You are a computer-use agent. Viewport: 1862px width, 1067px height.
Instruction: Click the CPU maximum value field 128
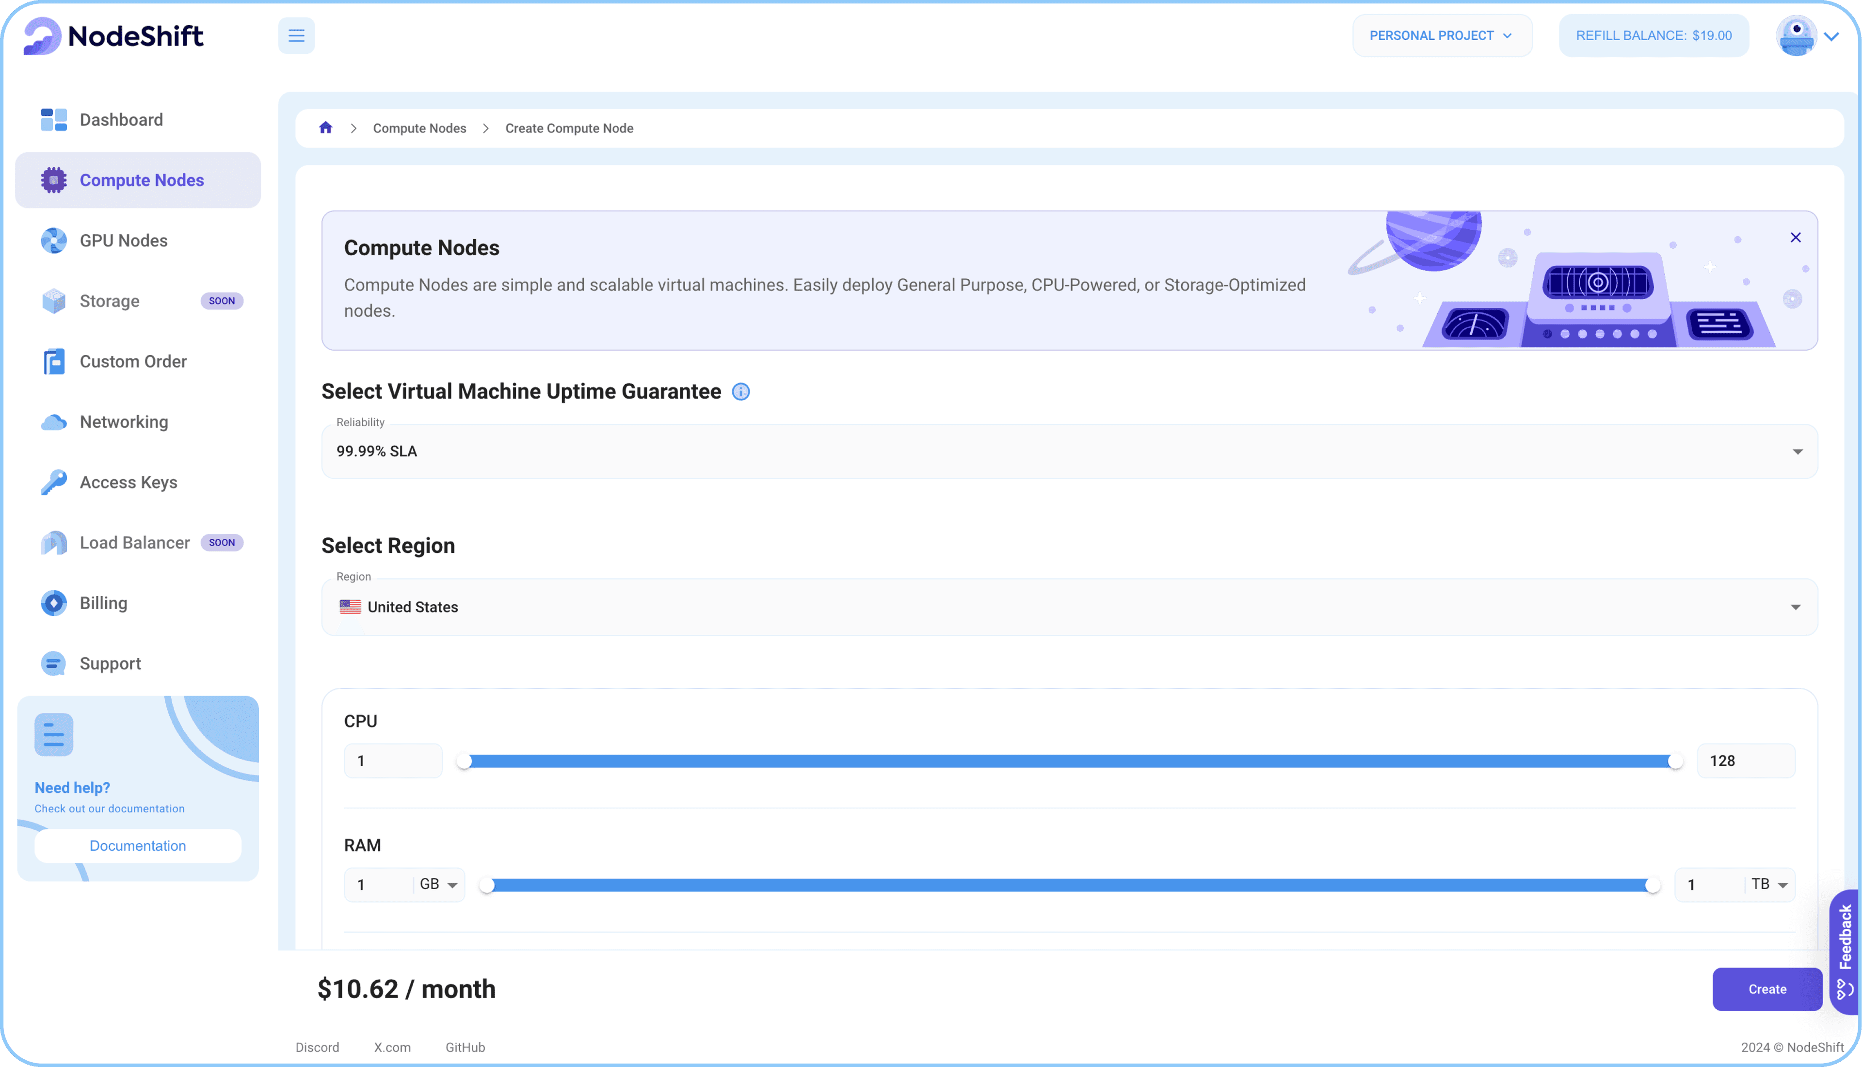pos(1746,760)
